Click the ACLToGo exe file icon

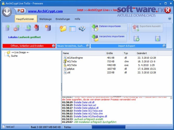65,65
